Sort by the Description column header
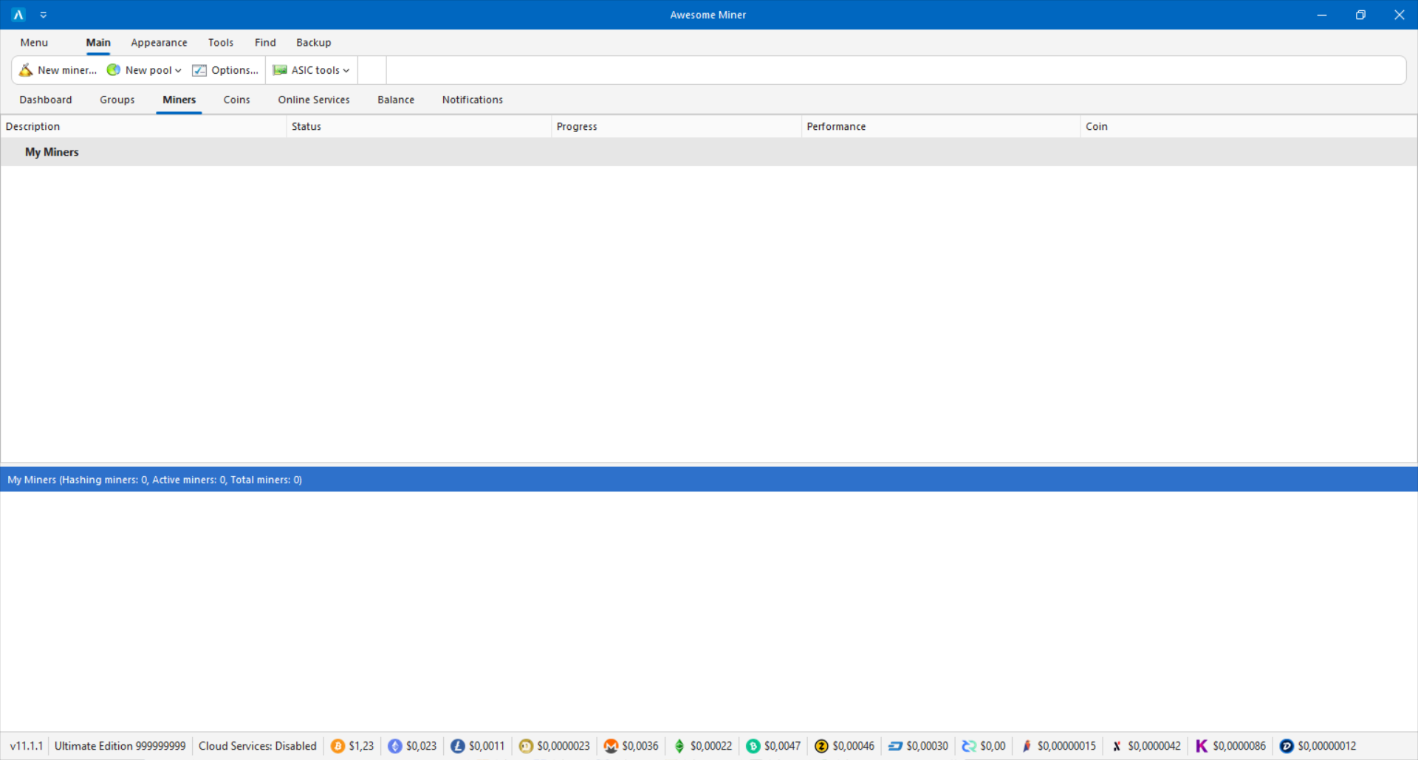Viewport: 1418px width, 760px height. click(x=143, y=127)
